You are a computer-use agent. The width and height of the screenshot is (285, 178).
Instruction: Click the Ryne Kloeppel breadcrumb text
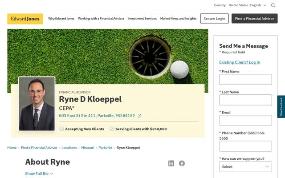128,148
